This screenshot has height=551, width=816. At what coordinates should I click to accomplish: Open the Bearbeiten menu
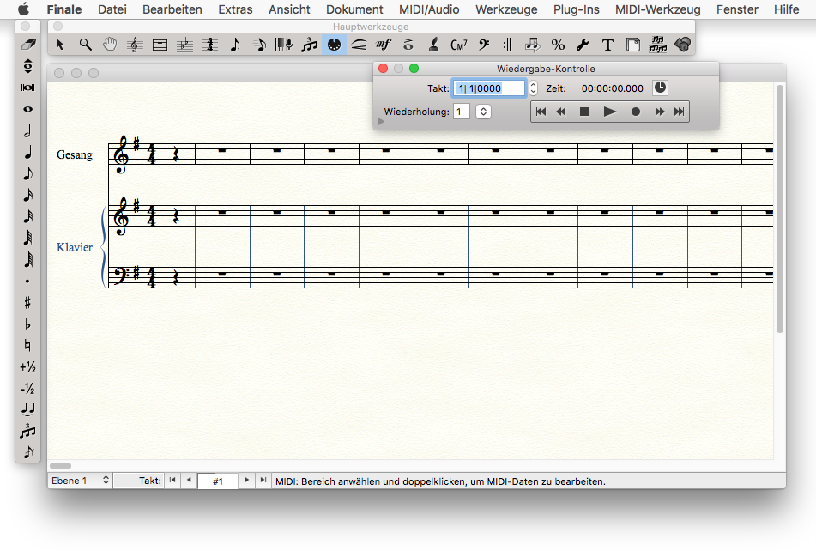172,9
